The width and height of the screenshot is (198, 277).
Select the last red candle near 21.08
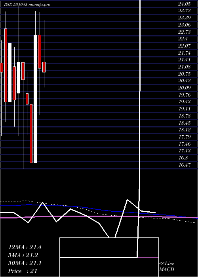click(44, 67)
